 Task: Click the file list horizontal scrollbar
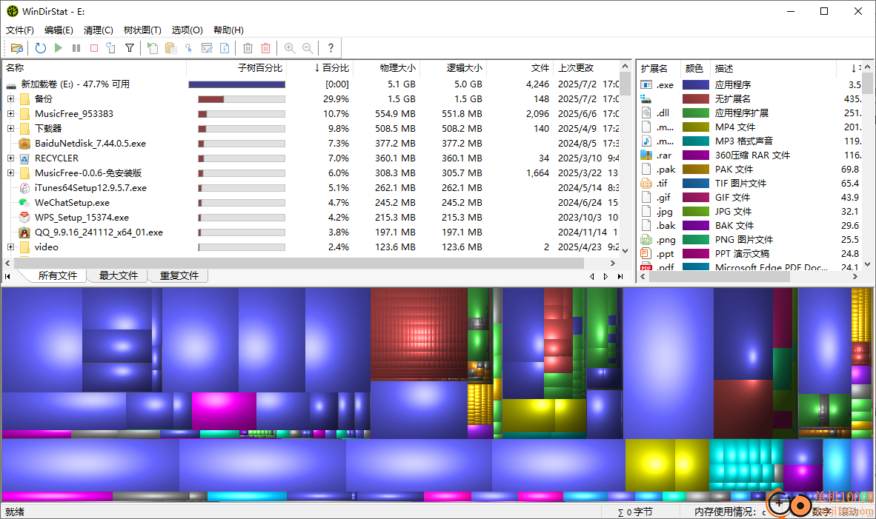coord(299,263)
